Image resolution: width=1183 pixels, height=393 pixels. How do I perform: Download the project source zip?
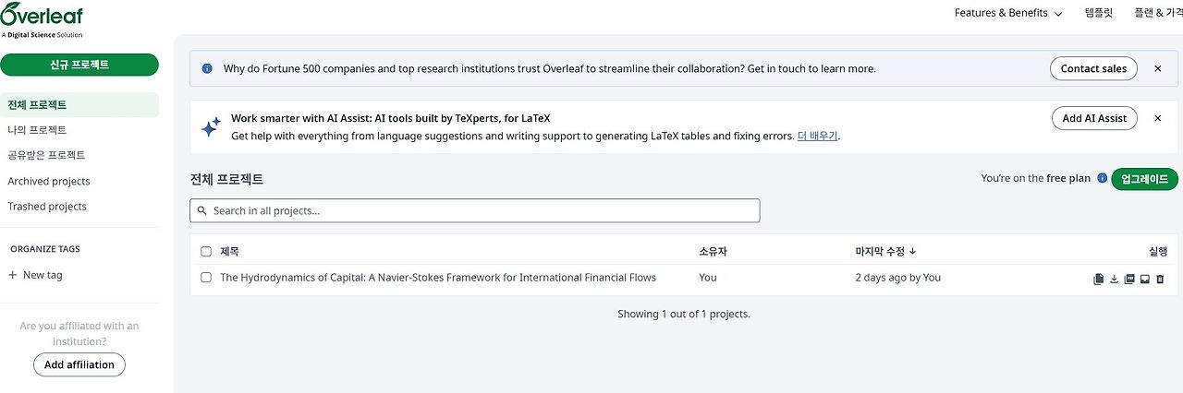pyautogui.click(x=1114, y=279)
